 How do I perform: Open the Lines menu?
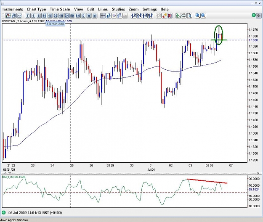pyautogui.click(x=103, y=9)
